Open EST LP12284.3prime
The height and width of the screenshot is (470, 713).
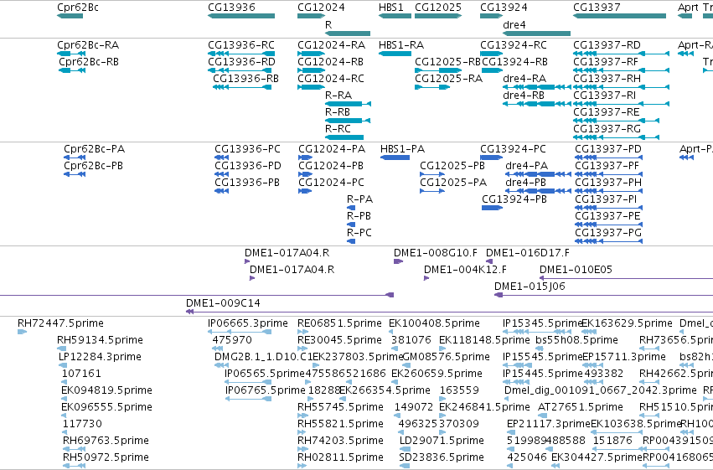tap(100, 357)
